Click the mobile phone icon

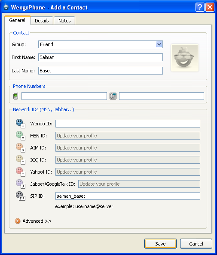click(x=16, y=96)
